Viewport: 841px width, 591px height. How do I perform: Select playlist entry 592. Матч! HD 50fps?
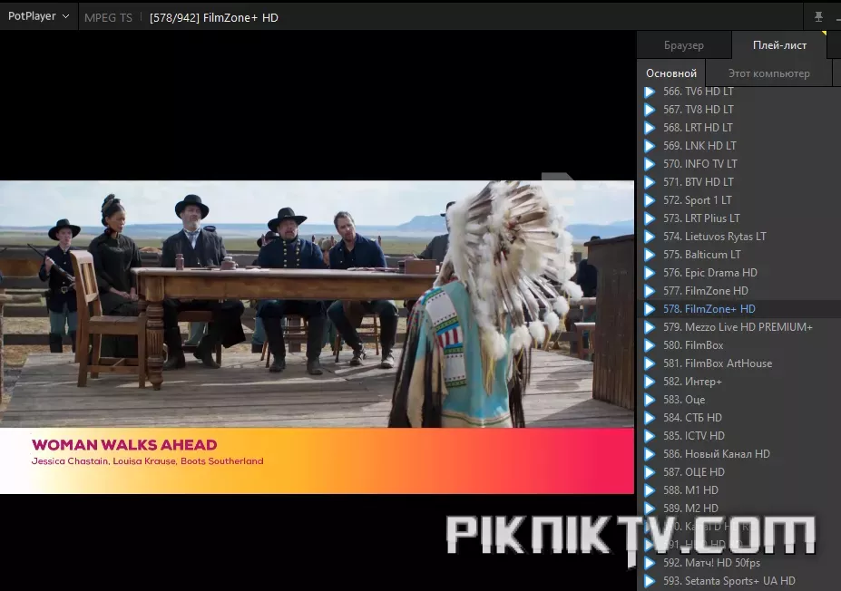tap(712, 563)
